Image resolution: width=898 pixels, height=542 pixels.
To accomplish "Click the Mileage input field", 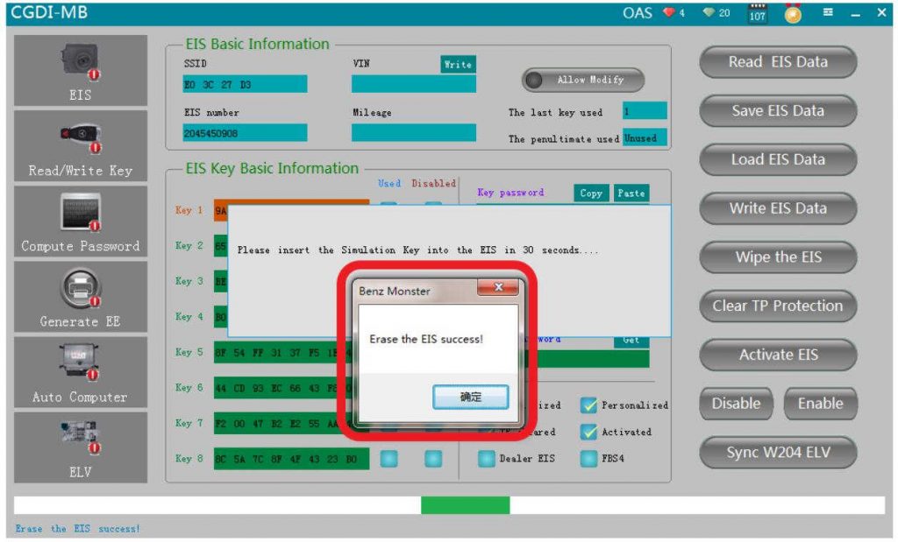I will pos(414,132).
